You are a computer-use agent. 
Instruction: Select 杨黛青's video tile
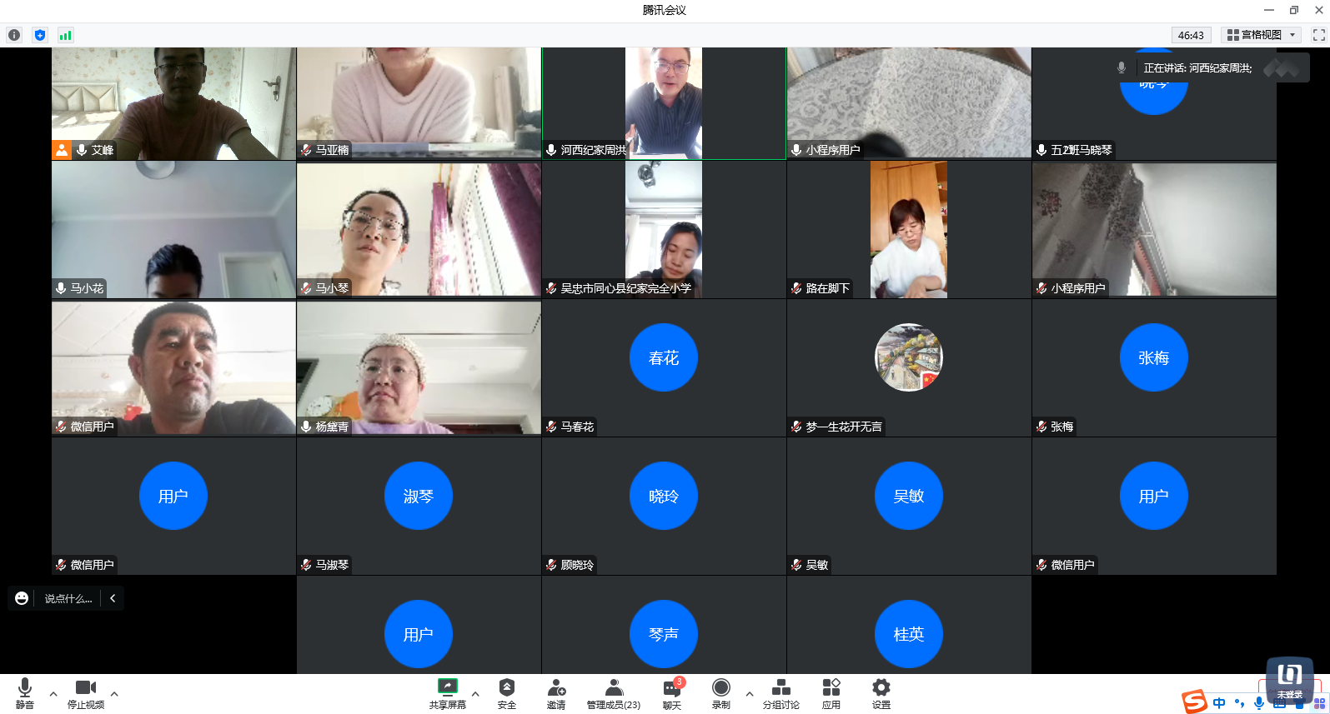(x=419, y=368)
